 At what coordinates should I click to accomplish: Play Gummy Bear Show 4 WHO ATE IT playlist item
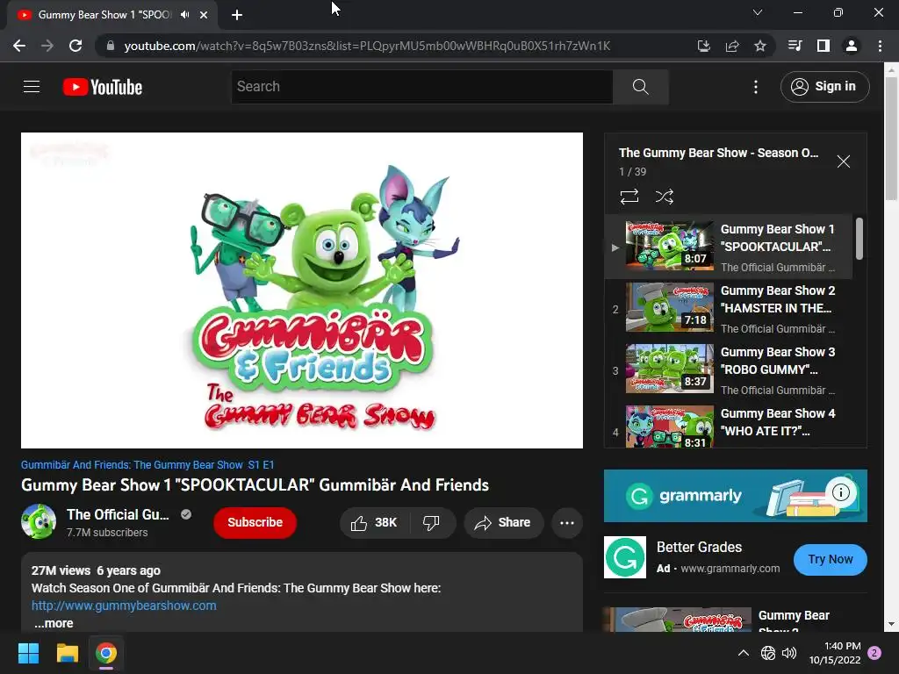pyautogui.click(x=729, y=425)
